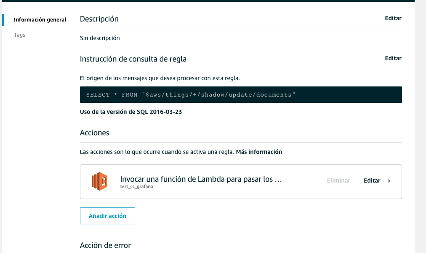Click Editar on the Lambda action
Screen dimensions: 426x253
[x=372, y=180]
